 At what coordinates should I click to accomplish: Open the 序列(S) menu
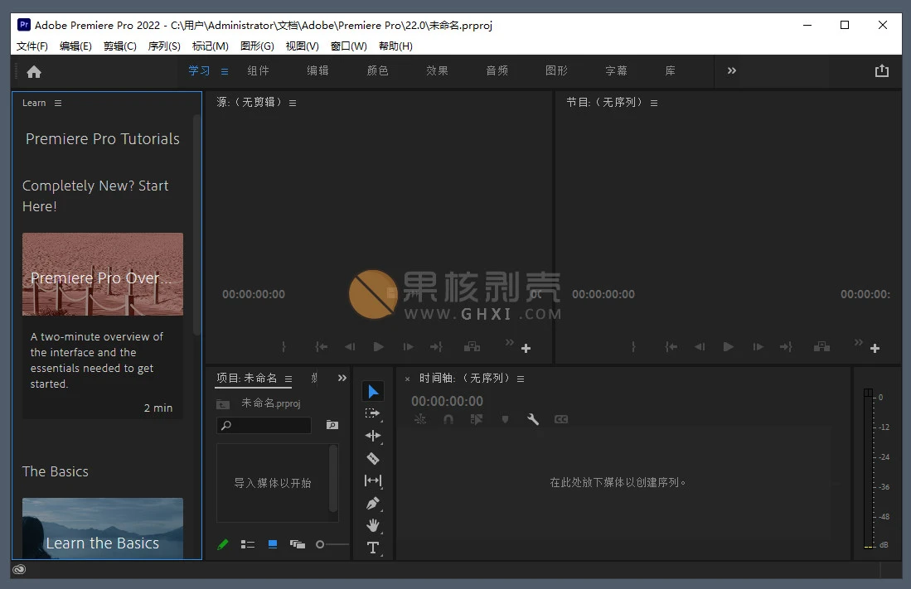[164, 46]
